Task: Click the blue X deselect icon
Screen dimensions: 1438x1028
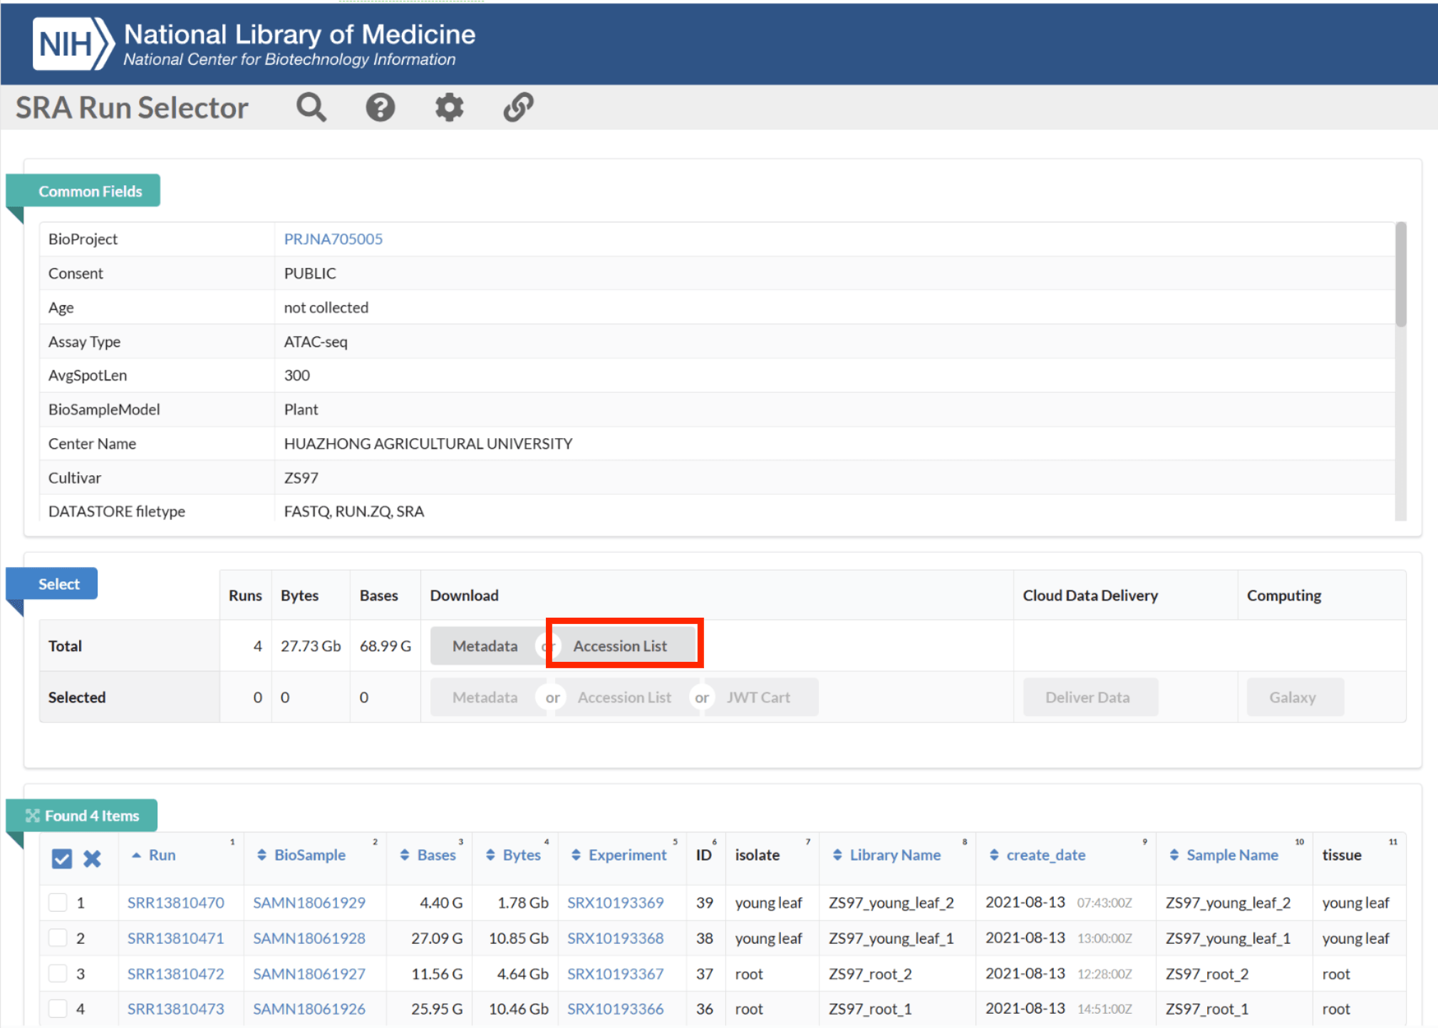Action: coord(92,858)
